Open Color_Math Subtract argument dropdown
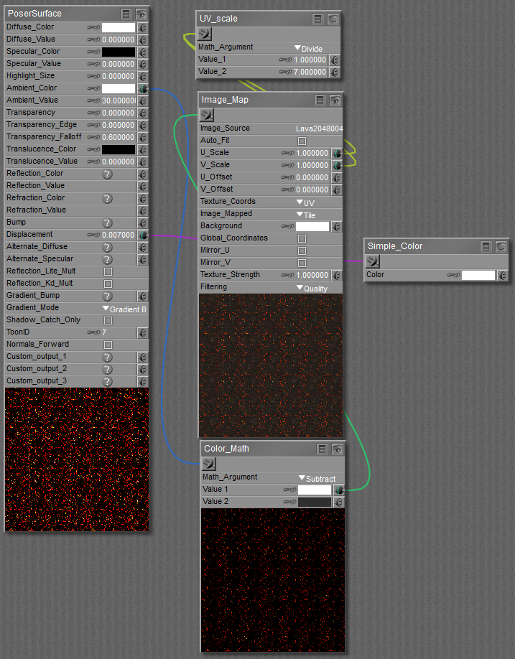515x659 pixels. click(x=317, y=478)
